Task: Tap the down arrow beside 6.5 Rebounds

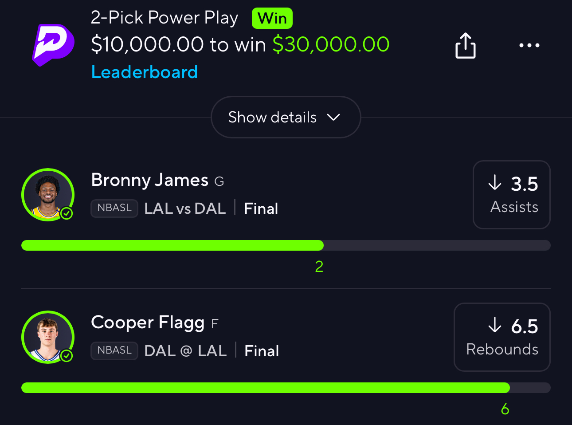Action: 494,325
